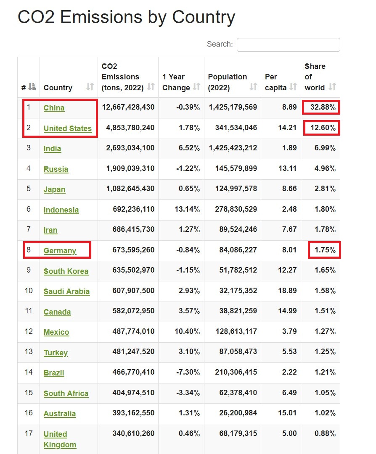Click into the Search input field

288,45
